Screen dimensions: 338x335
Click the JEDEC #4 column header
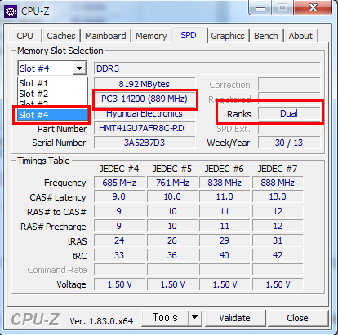click(119, 169)
